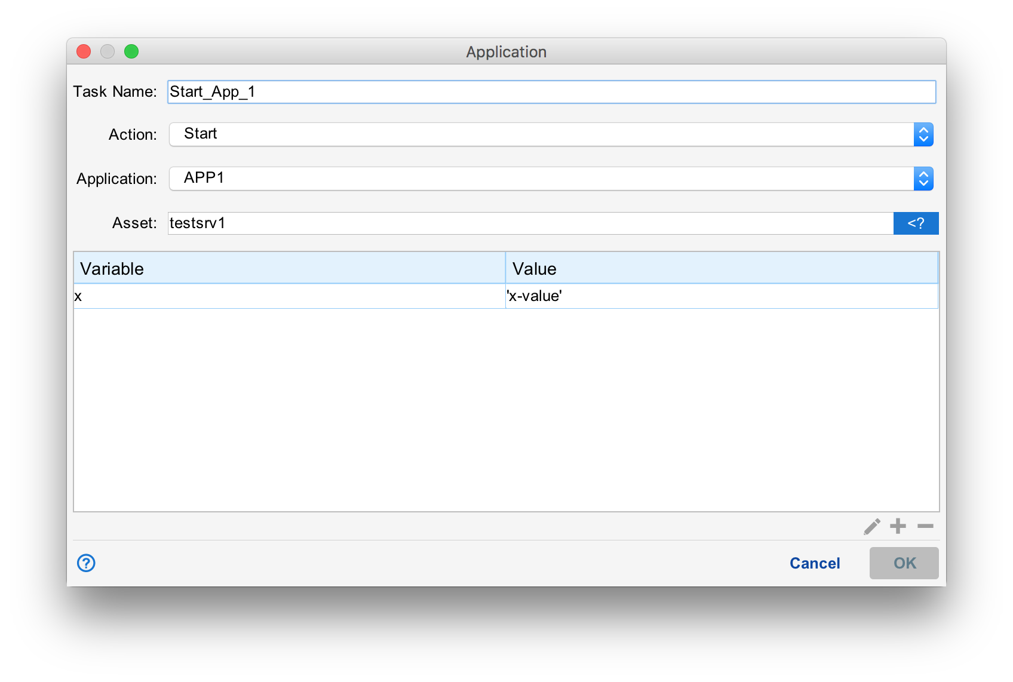Viewport: 1013px width, 682px height.
Task: Click the Action field stepper arrows
Action: 923,134
